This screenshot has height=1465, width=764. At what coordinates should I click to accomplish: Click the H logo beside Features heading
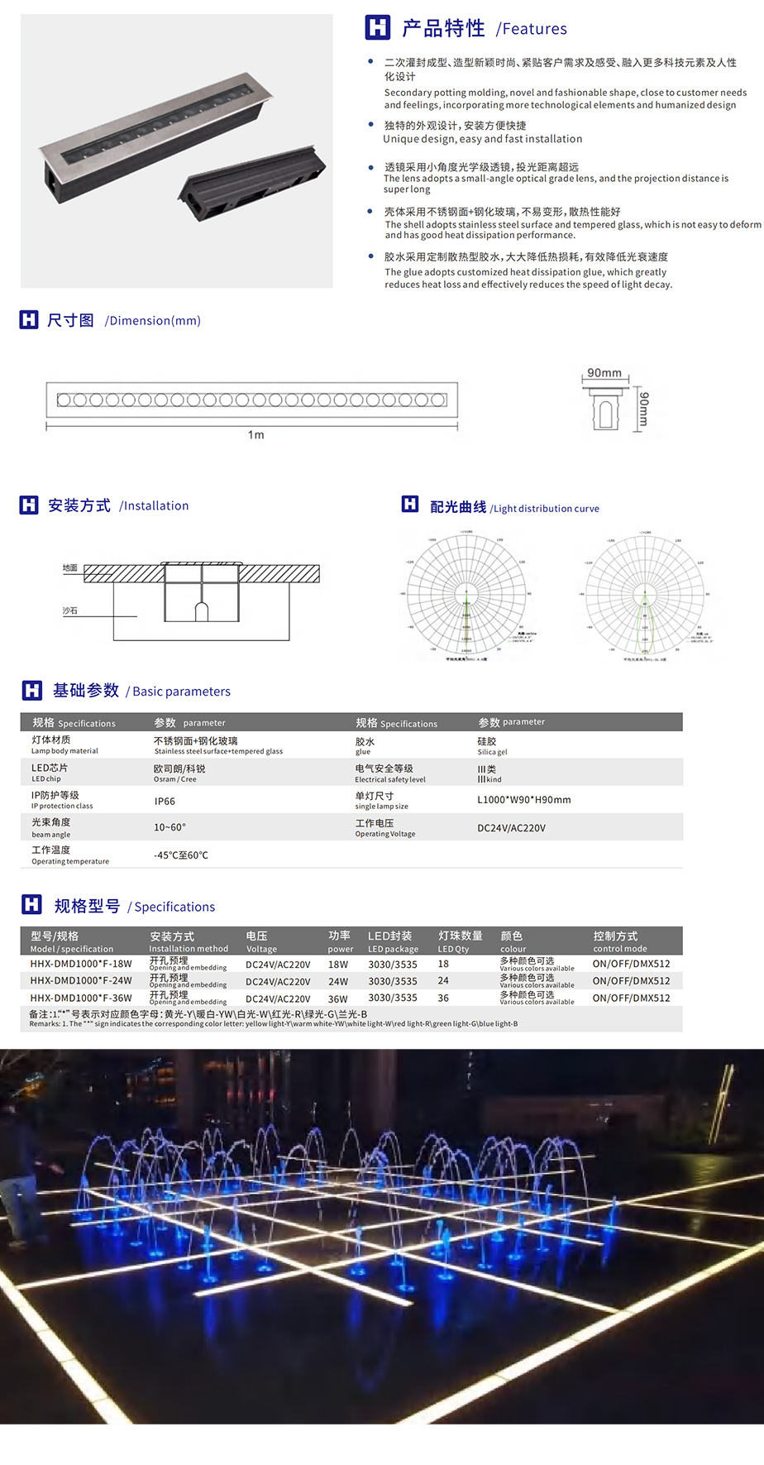377,27
